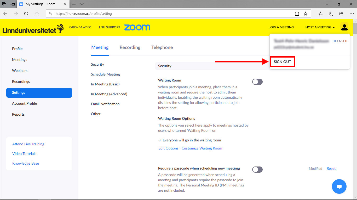
Task: Open the favorites list icon
Action: tap(320, 14)
